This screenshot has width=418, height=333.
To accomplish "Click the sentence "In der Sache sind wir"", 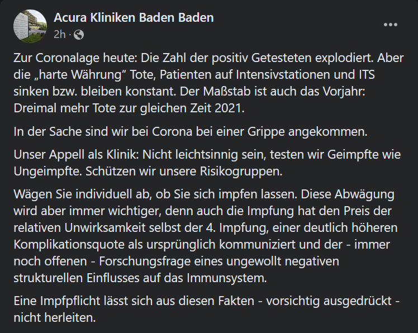I will point(191,132).
